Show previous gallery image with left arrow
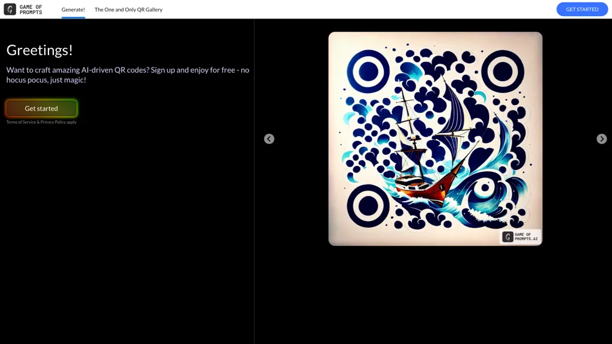 tap(269, 139)
